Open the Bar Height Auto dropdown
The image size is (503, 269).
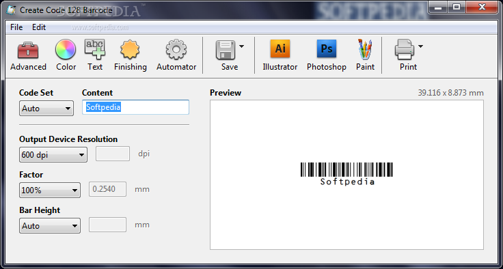click(x=50, y=226)
